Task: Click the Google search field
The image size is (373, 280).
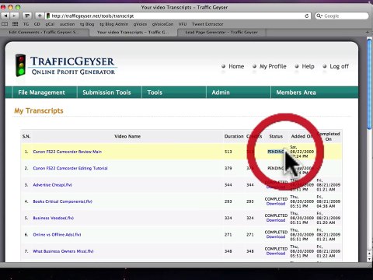Action: pos(342,16)
